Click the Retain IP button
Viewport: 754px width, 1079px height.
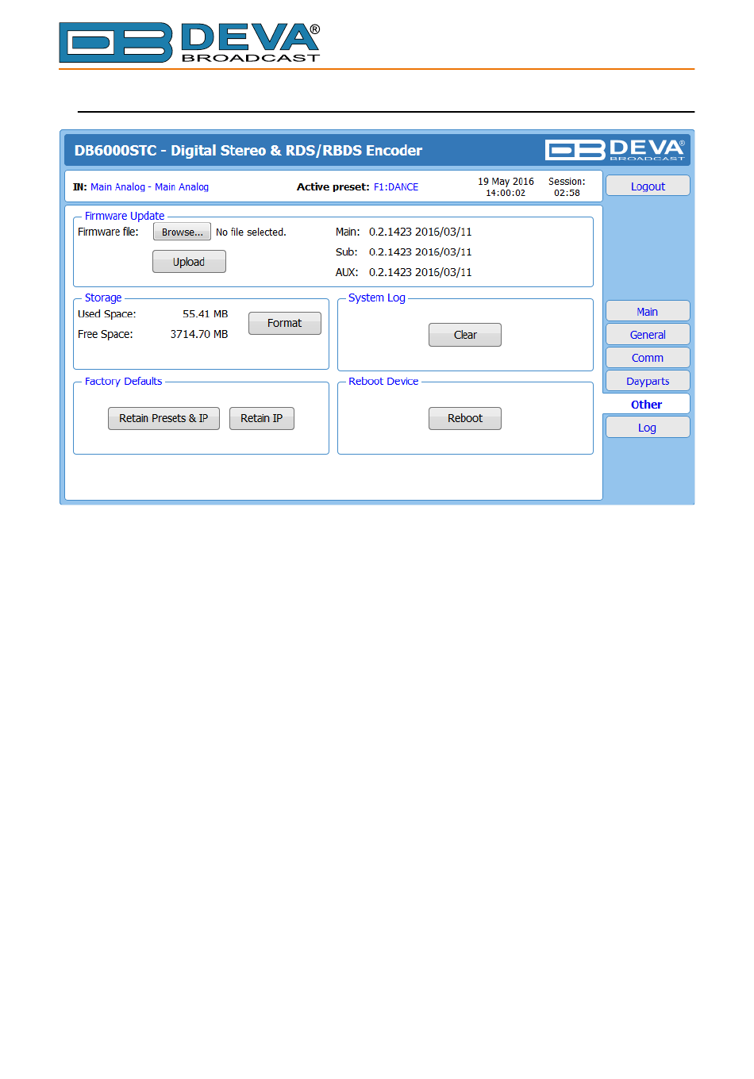262,418
